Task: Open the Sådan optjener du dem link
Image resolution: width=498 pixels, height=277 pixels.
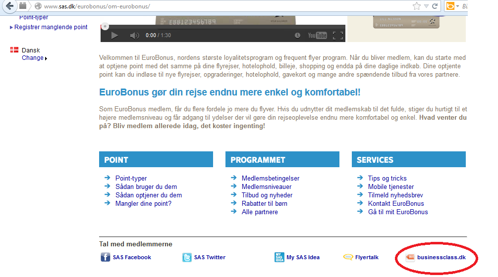Action: click(149, 195)
